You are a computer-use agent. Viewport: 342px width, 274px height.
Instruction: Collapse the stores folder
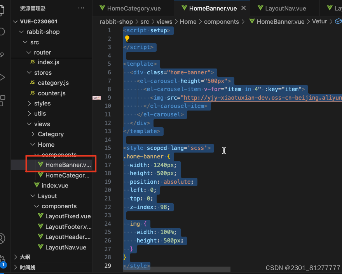(29, 72)
